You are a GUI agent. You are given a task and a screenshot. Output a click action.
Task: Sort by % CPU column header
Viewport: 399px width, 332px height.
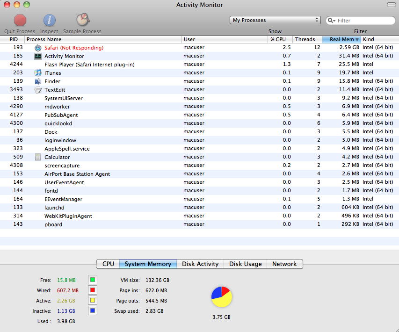tap(280, 39)
